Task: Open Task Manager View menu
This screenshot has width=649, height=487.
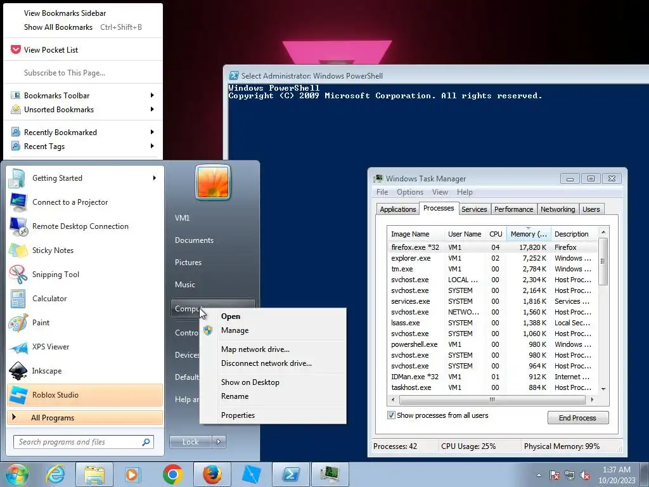Action: [x=440, y=192]
